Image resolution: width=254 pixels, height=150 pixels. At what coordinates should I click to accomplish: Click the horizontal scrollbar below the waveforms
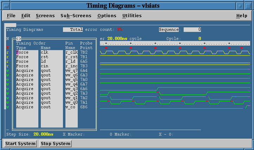tap(150, 130)
